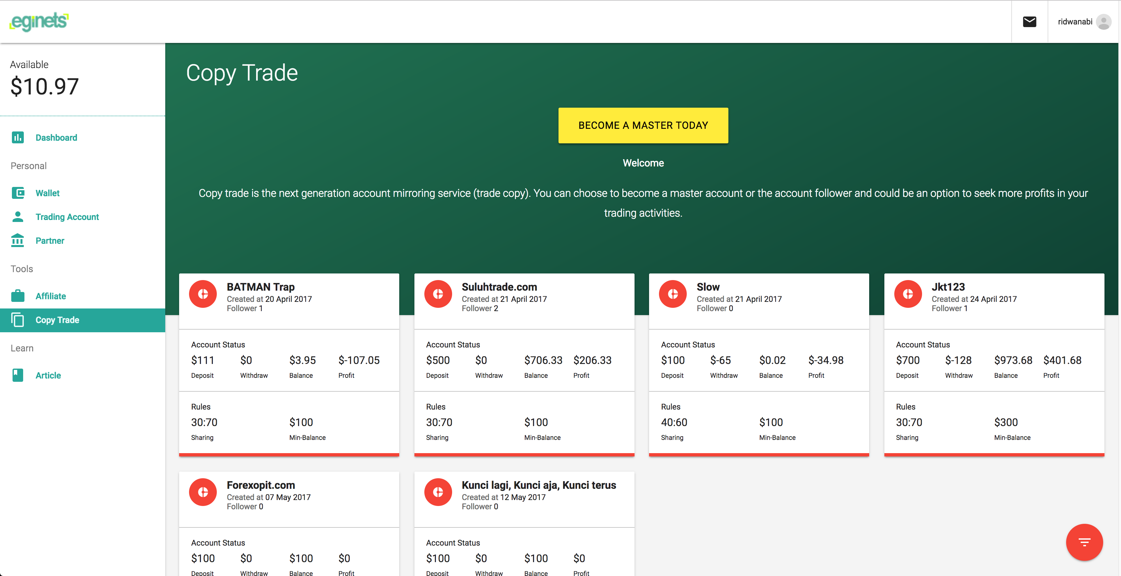Viewport: 1121px width, 576px height.
Task: Click BATMAN Trap deposit $111
Action: [202, 360]
